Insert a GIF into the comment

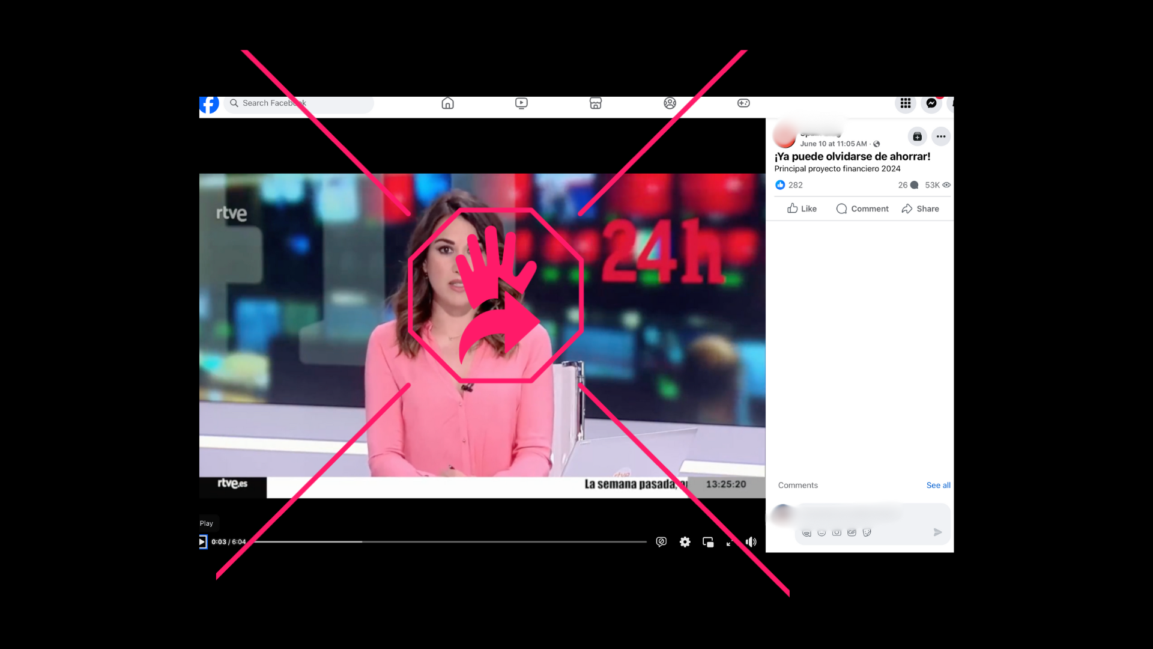click(x=852, y=532)
